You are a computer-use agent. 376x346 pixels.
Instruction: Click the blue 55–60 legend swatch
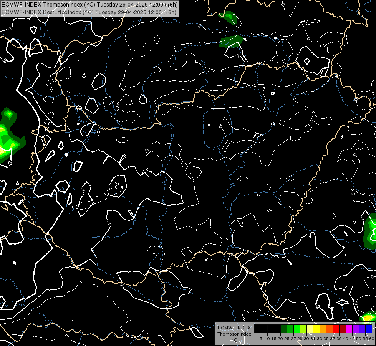369,329
